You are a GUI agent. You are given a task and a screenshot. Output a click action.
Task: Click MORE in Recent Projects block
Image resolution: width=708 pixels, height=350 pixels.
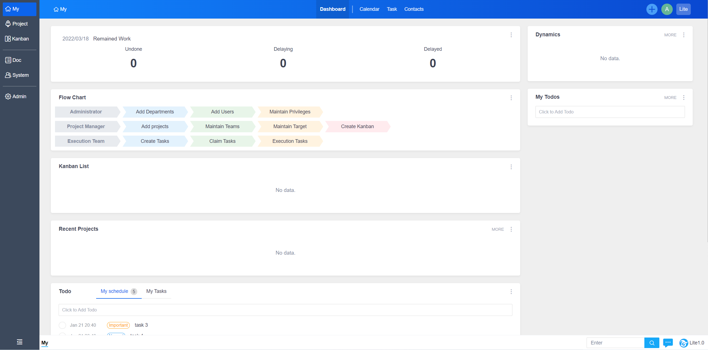point(498,229)
